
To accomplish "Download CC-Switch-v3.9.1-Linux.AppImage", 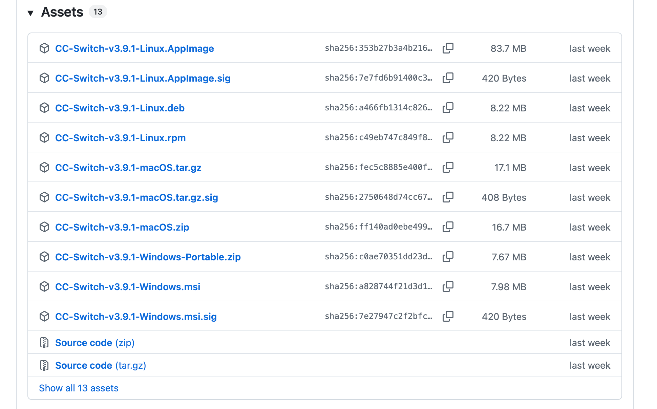I will [134, 48].
